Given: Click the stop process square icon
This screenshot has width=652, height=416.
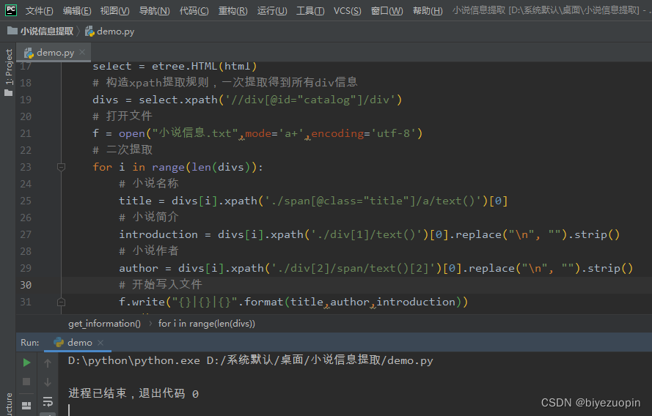Looking at the screenshot, I should [x=26, y=382].
